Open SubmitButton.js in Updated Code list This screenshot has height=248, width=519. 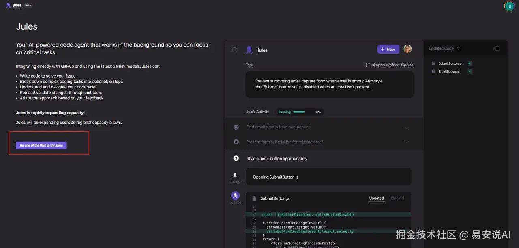pyautogui.click(x=450, y=64)
